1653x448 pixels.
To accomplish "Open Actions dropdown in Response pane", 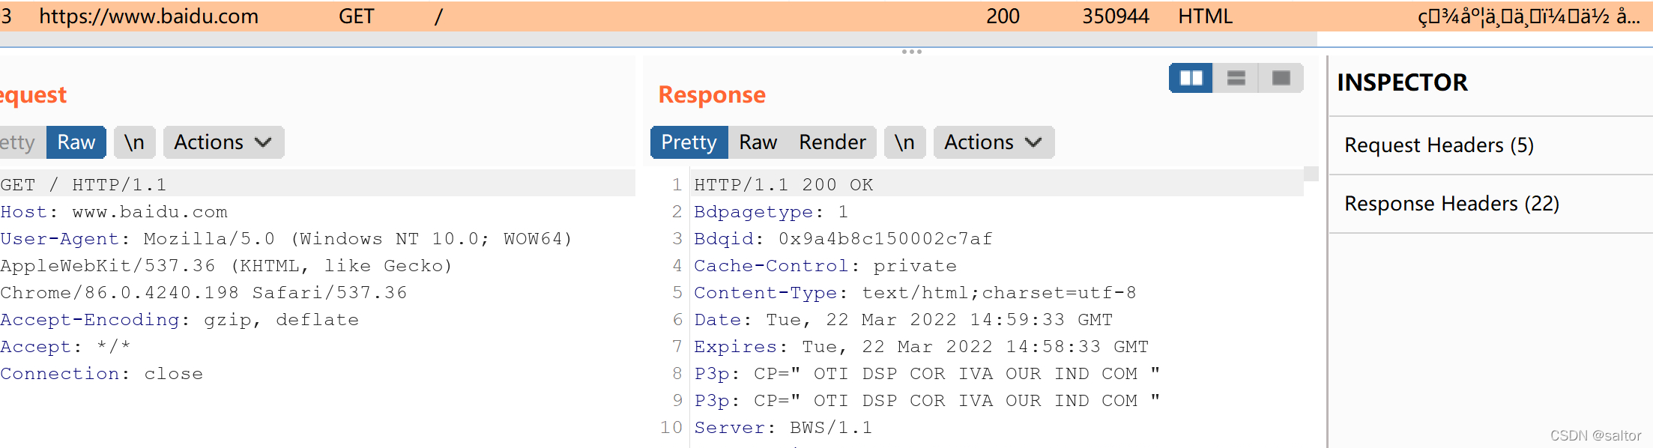I will tap(994, 142).
